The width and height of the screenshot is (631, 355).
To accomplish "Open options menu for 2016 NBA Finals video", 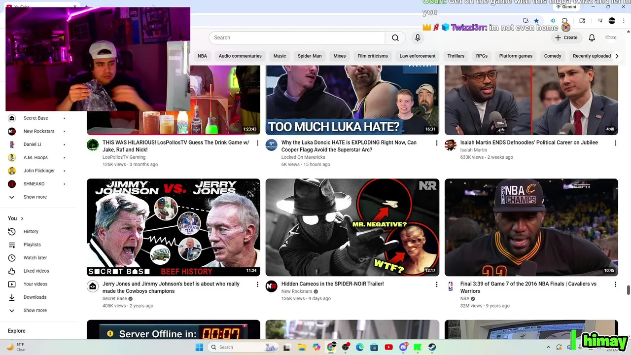I will (x=615, y=284).
